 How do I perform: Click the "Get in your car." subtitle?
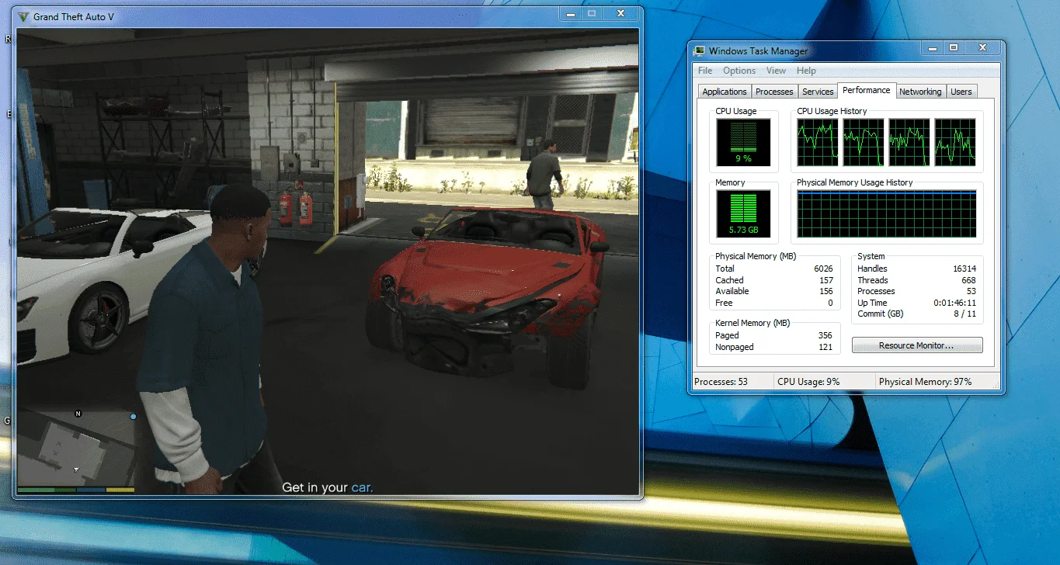(x=327, y=487)
